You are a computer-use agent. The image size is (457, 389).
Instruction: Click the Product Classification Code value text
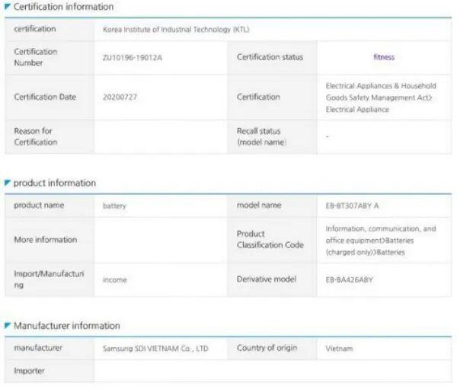(380, 240)
